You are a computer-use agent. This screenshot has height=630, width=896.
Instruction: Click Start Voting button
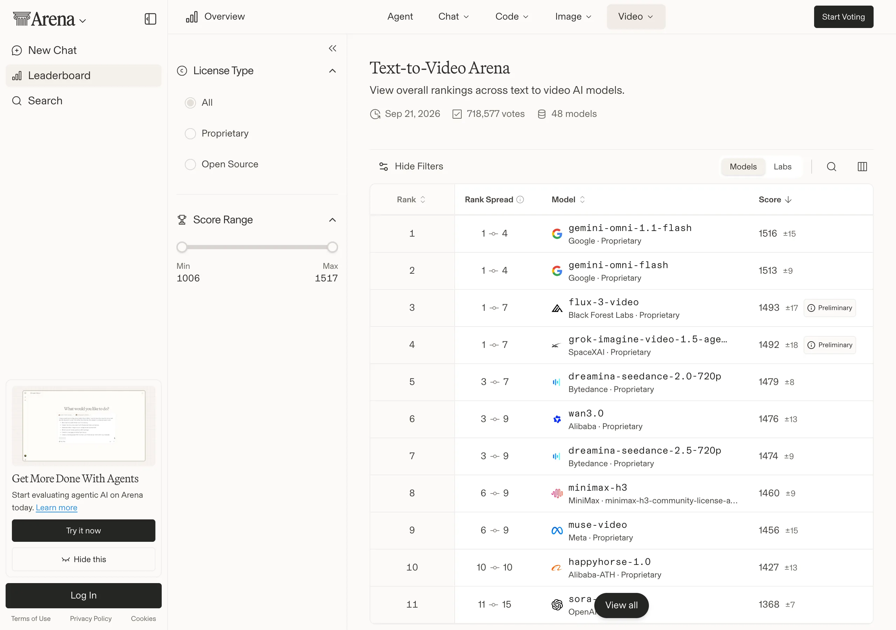point(843,17)
